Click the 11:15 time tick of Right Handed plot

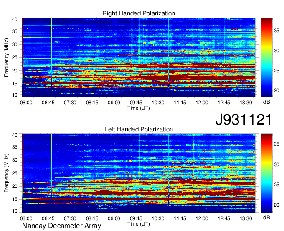pyautogui.click(x=180, y=103)
